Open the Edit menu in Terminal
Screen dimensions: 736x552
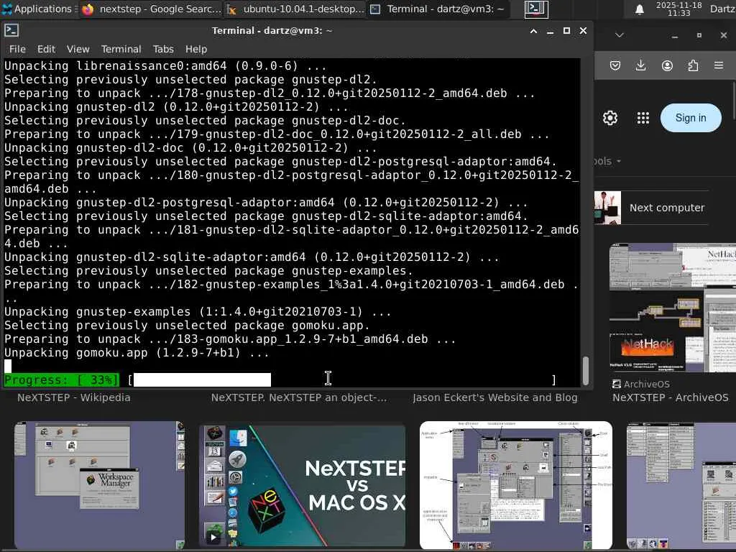coord(46,49)
